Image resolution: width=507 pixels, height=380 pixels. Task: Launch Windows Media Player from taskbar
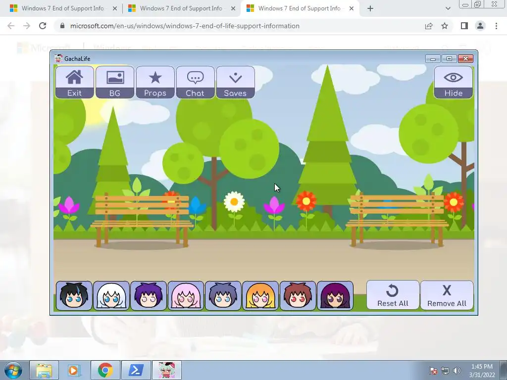[x=74, y=370]
